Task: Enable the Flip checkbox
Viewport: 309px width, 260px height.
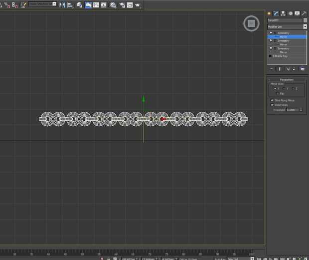Action: (x=278, y=93)
